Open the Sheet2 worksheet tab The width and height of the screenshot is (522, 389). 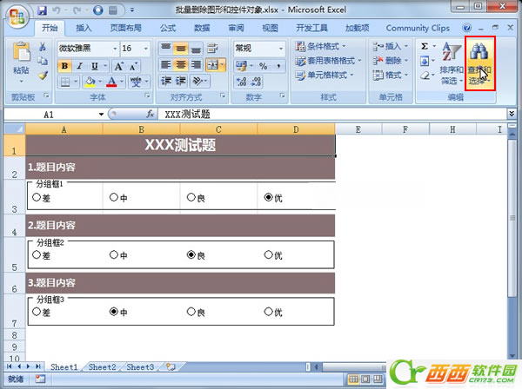point(102,367)
